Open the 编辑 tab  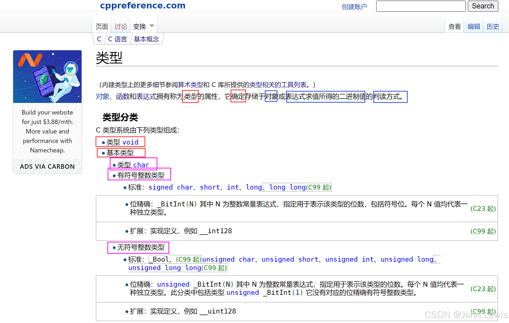tap(473, 27)
